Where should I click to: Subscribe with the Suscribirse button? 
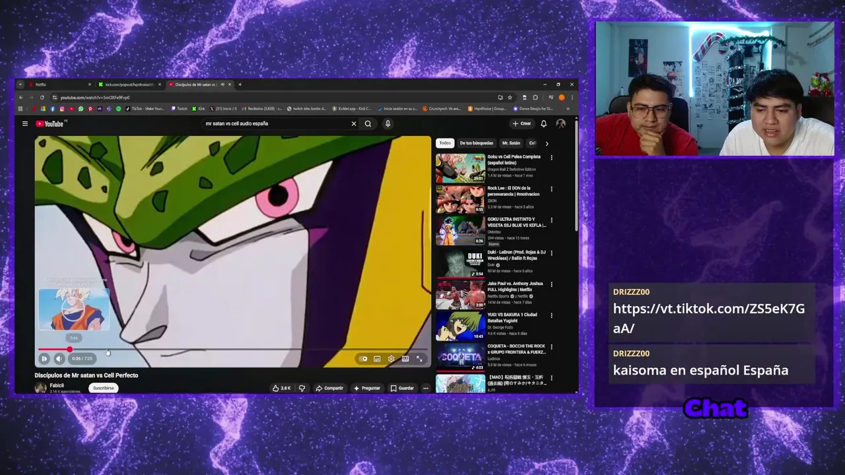pyautogui.click(x=104, y=388)
